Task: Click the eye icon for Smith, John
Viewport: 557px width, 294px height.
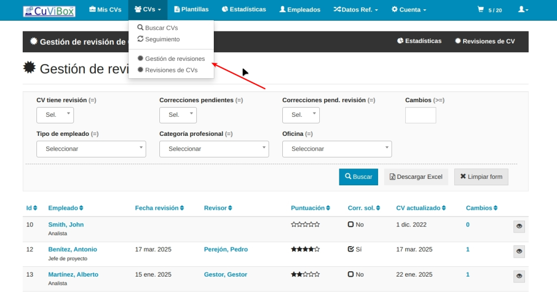Action: (519, 226)
